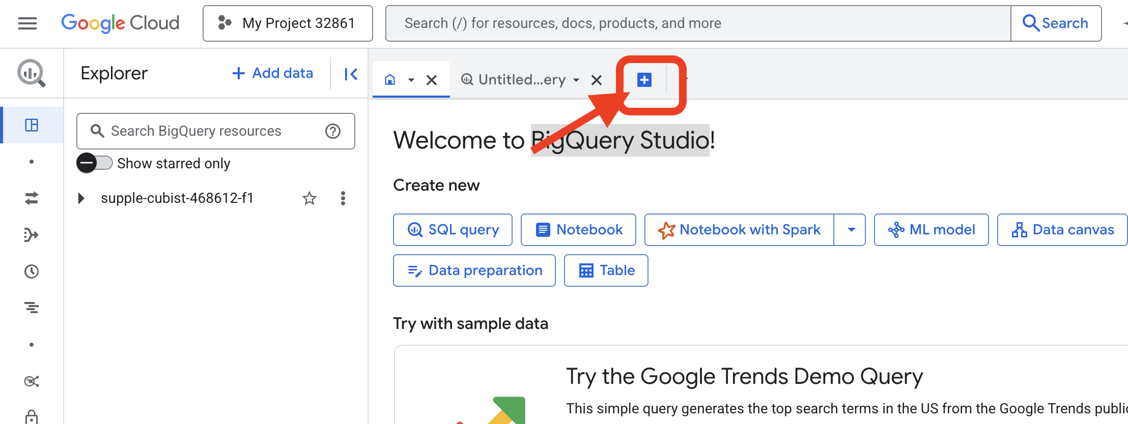Open Pipelines in the sidebar
The height and width of the screenshot is (424, 1128).
pos(32,234)
